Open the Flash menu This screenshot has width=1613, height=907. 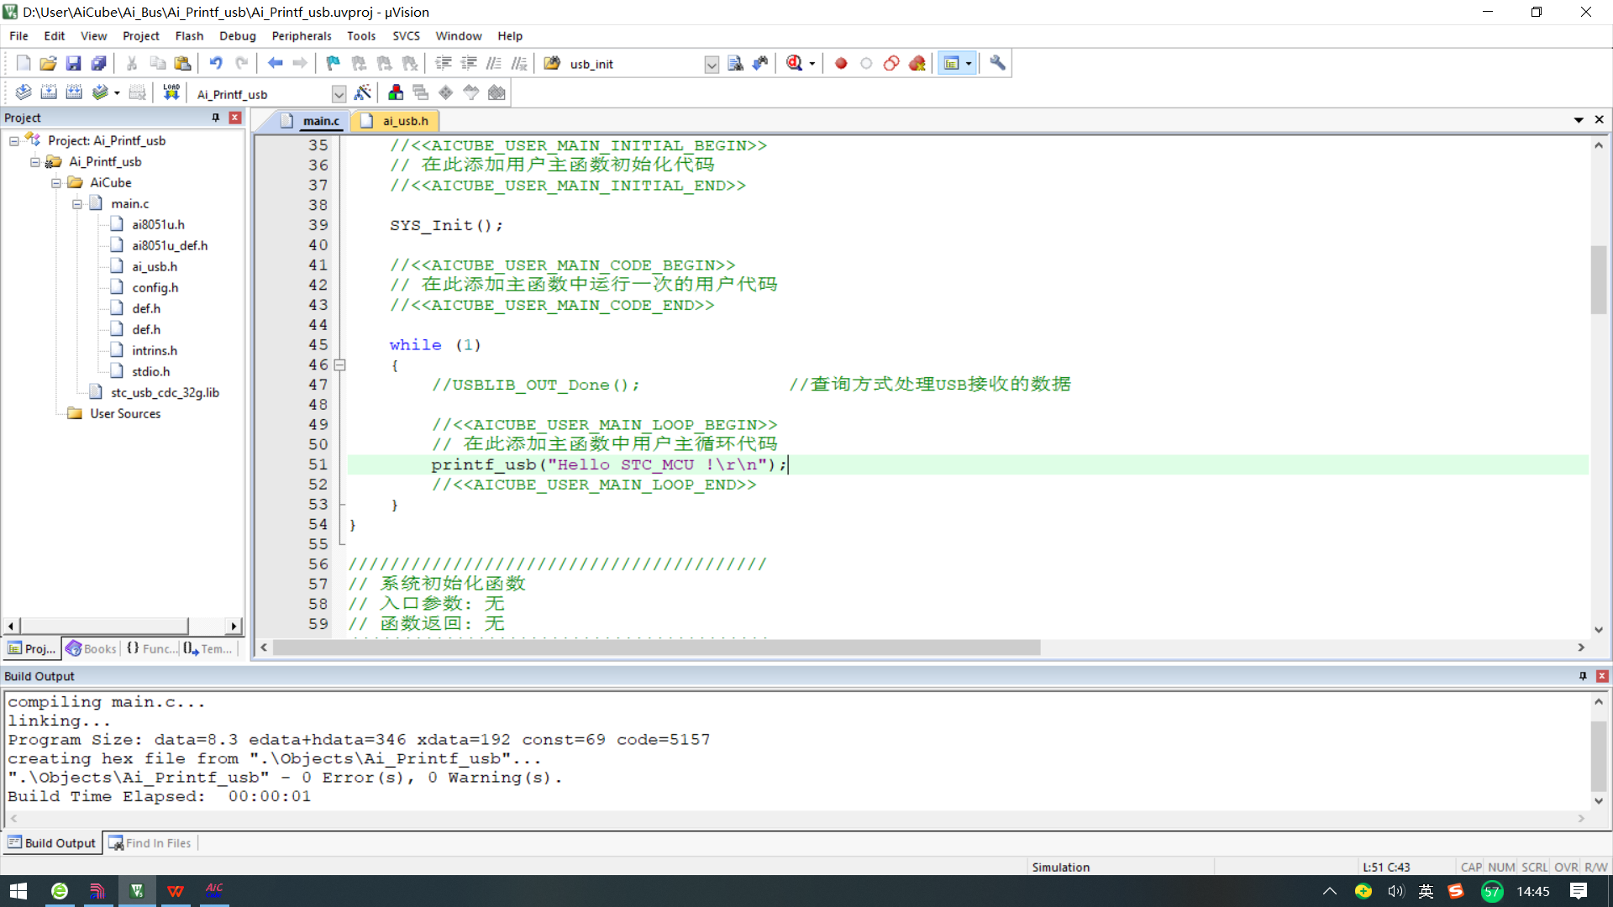pos(189,36)
